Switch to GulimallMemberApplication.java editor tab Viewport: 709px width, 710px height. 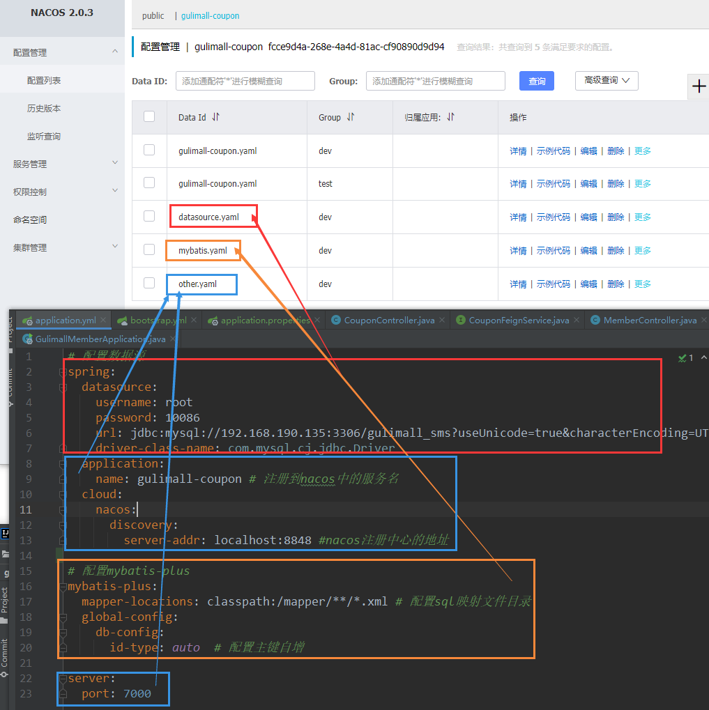[100, 339]
